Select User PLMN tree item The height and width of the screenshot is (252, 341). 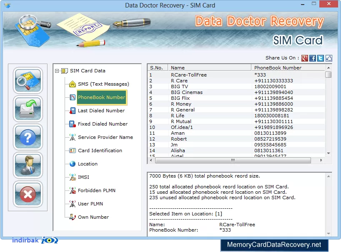coord(90,204)
